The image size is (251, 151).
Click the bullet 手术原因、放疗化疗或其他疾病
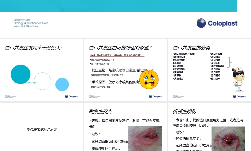click(115, 82)
